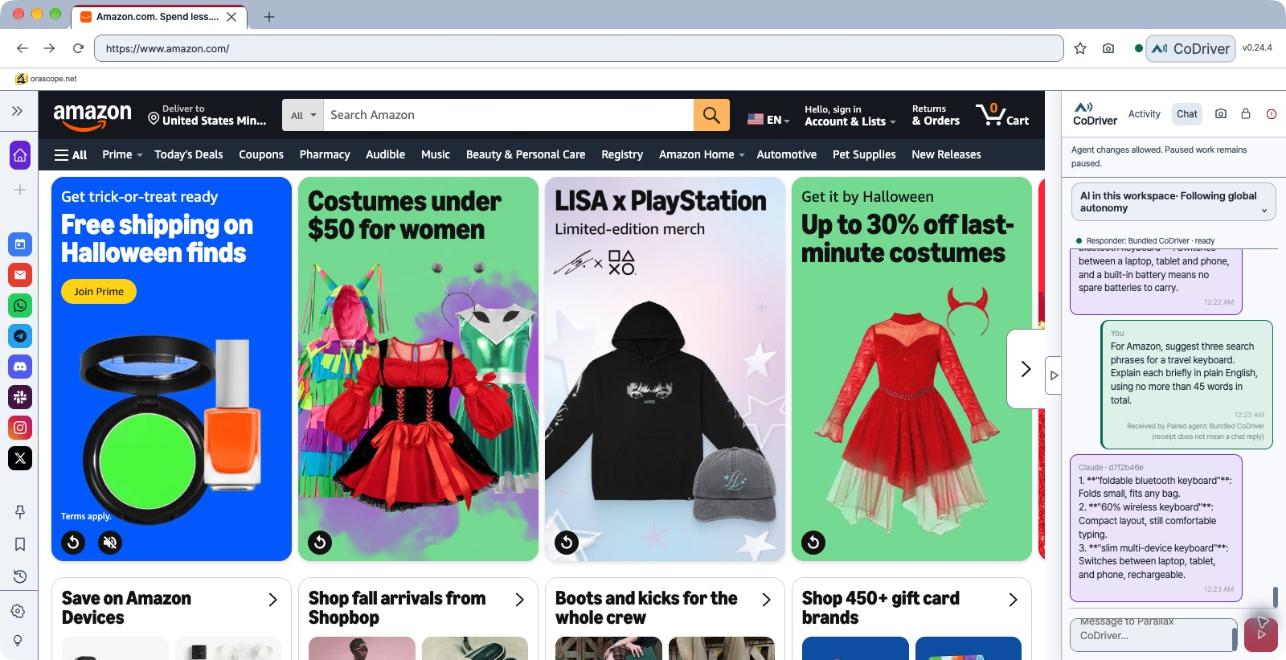Toggle the CoDriver panel from the toolbar
The image size is (1286, 660).
[x=1190, y=48]
